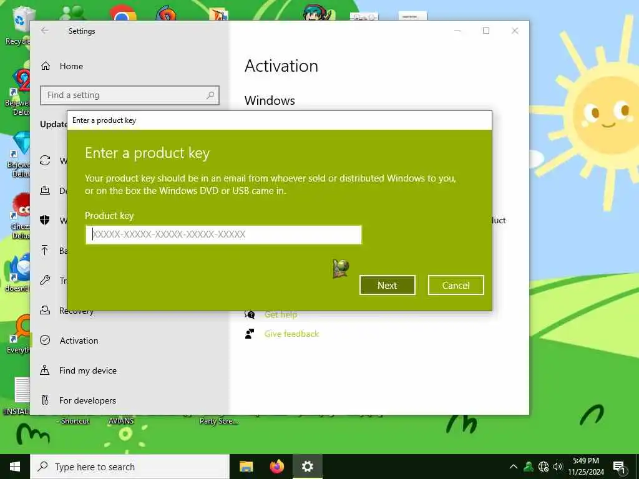Click the Backup upward arrow icon
Image resolution: width=639 pixels, height=479 pixels.
tap(45, 250)
